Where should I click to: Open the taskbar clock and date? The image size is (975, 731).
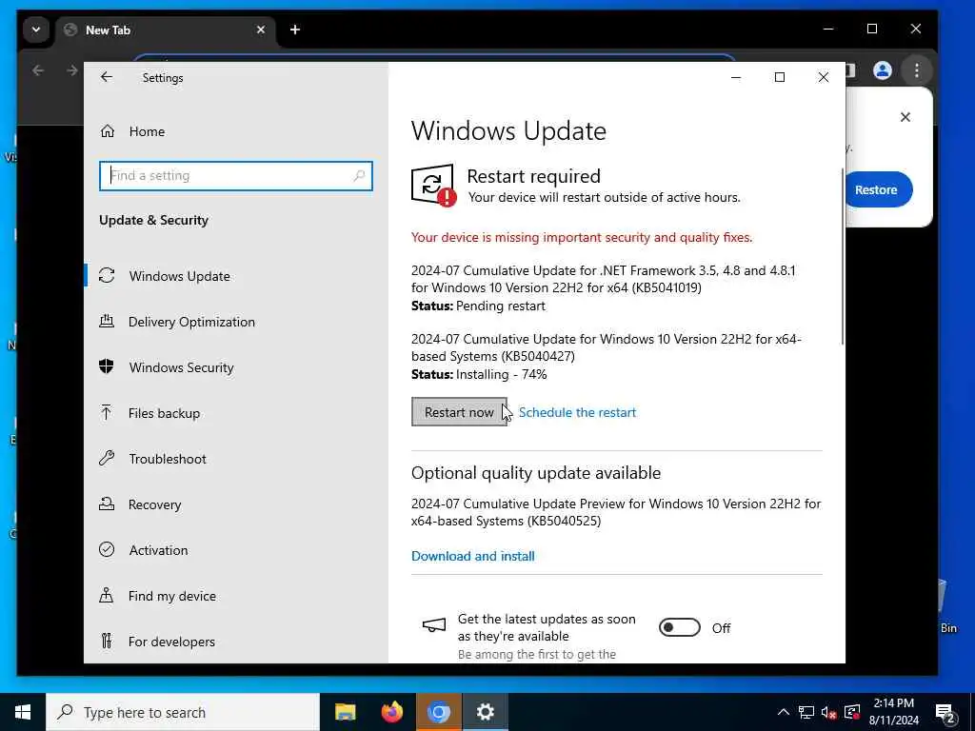893,712
